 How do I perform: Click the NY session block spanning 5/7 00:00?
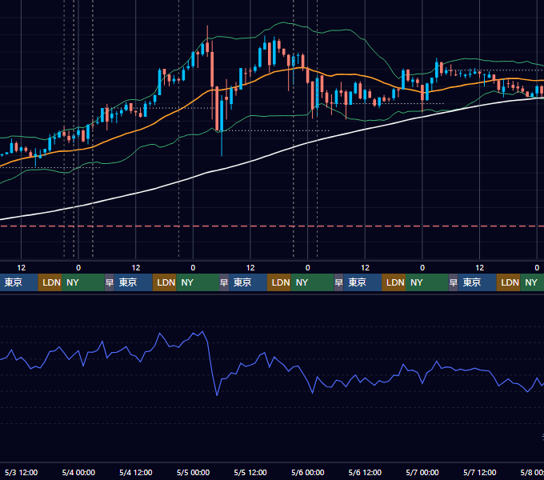click(427, 282)
